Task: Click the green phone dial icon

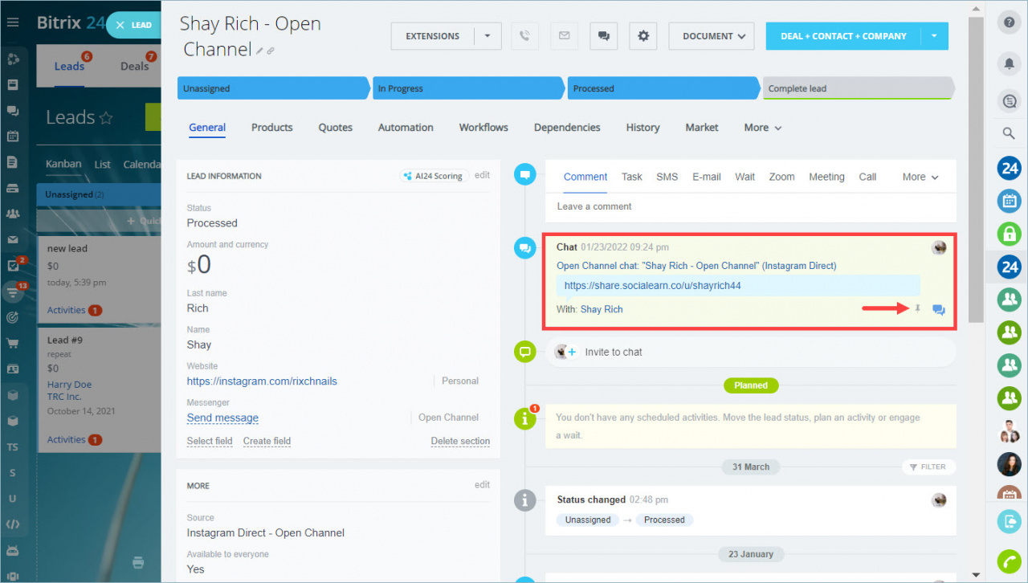Action: [1009, 561]
